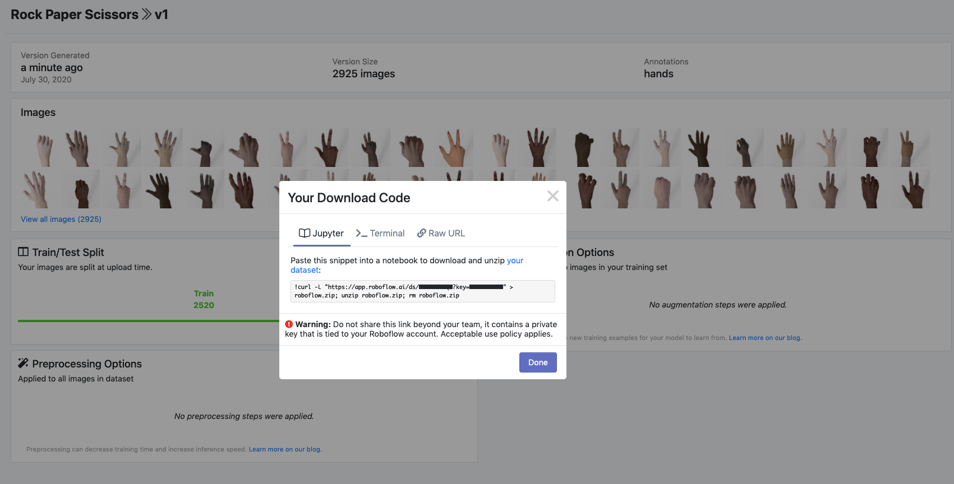Click 'No augmentation steps were applied.' text
The width and height of the screenshot is (954, 484).
718,305
